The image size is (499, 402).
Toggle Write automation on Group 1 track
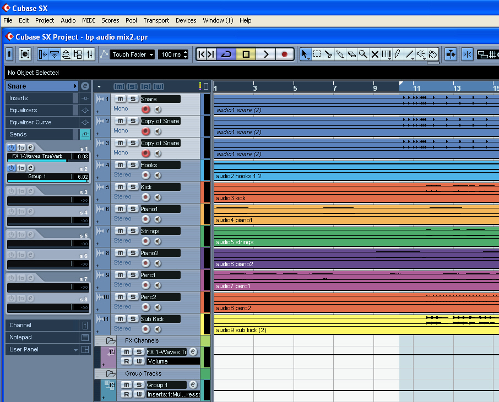point(139,394)
